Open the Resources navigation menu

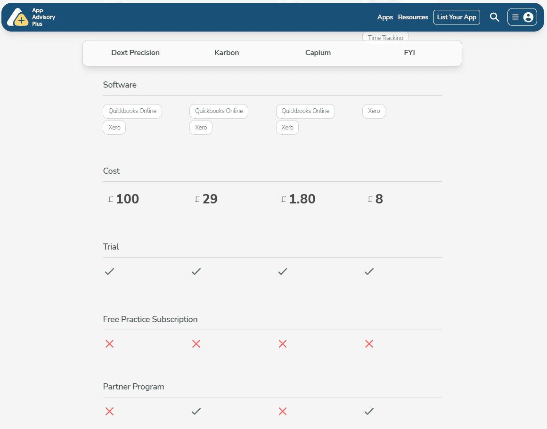413,17
